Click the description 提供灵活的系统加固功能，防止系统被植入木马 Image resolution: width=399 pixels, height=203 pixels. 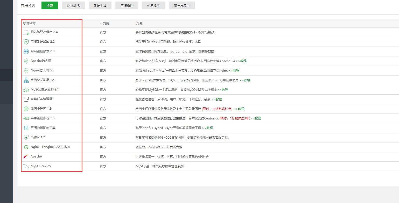coord(168,42)
